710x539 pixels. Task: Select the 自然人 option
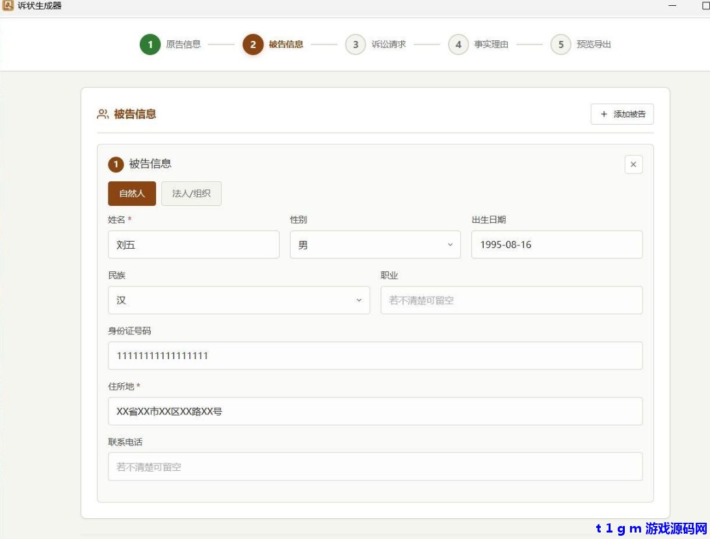pyautogui.click(x=131, y=193)
